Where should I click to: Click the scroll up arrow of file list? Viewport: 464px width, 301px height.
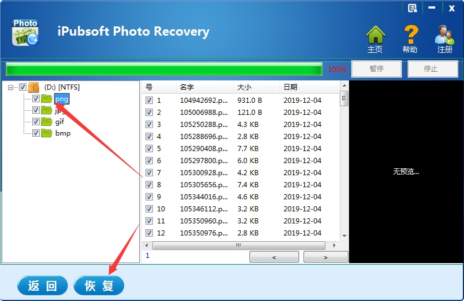[344, 86]
